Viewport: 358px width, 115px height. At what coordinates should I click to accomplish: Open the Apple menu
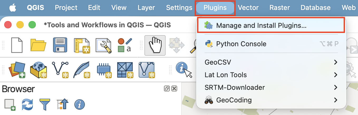[13, 8]
